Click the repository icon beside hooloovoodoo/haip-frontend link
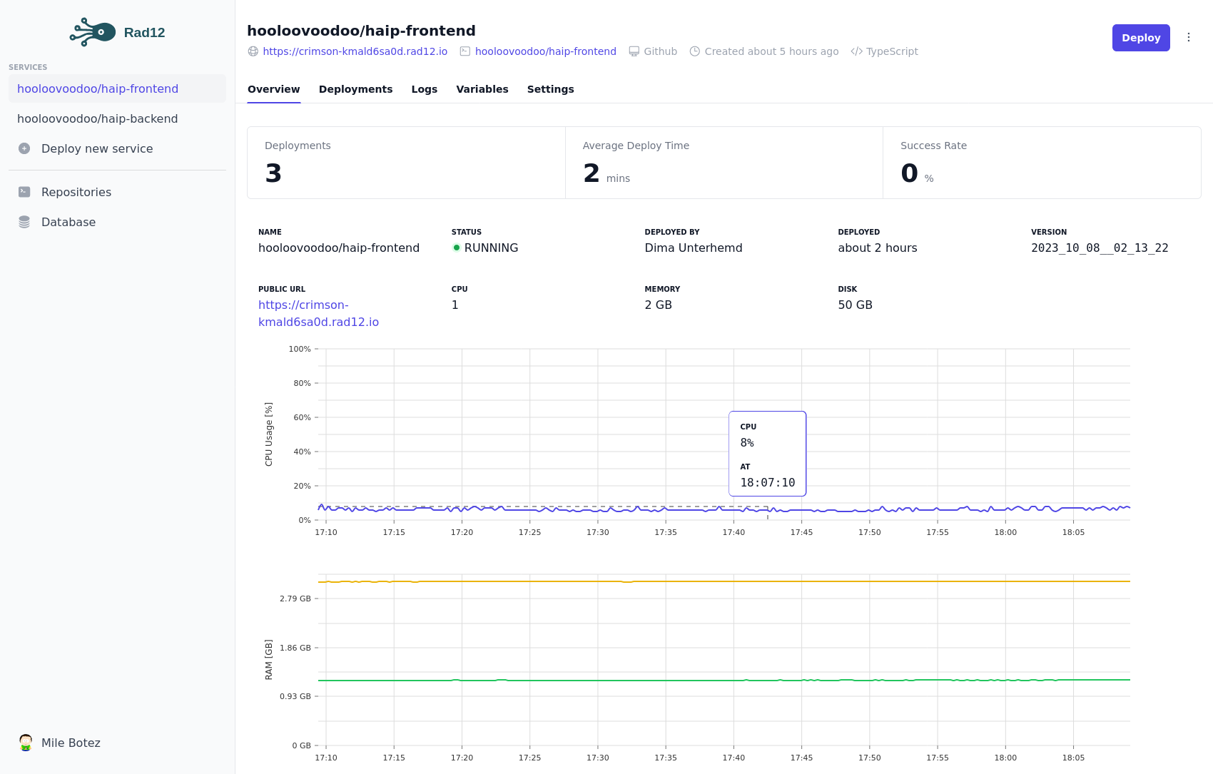This screenshot has width=1213, height=774. [x=465, y=51]
